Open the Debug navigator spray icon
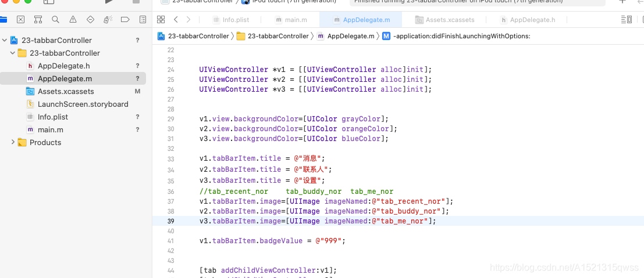Viewport: 644px width, 278px height. pyautogui.click(x=108, y=19)
